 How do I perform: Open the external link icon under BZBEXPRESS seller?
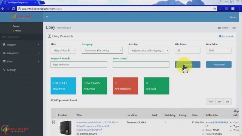point(207,126)
